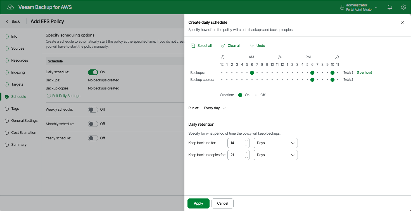Go Back from Add EFS Policy

pyautogui.click(x=13, y=21)
